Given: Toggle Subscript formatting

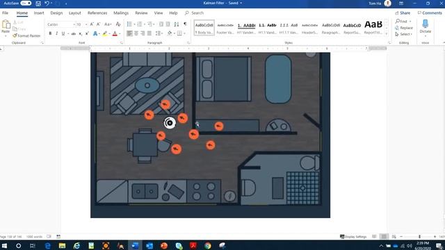Looking at the screenshot, I should tap(81, 34).
